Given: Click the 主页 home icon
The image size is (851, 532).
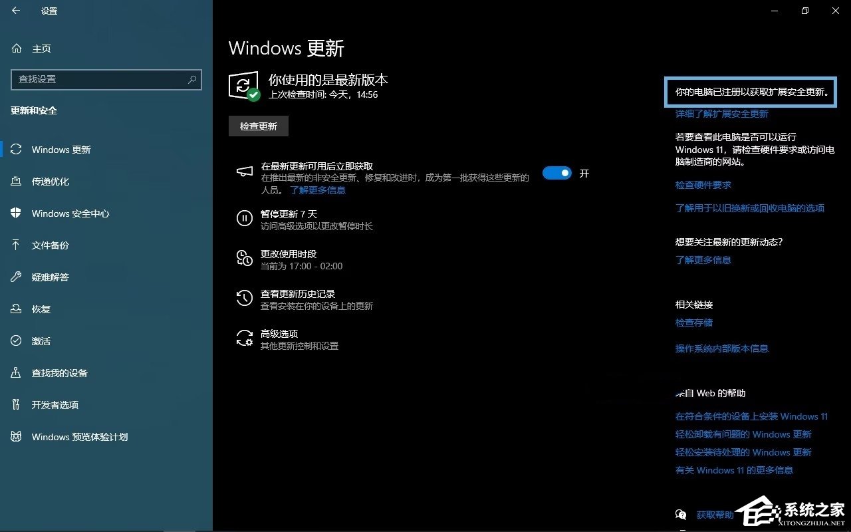Looking at the screenshot, I should pos(16,48).
